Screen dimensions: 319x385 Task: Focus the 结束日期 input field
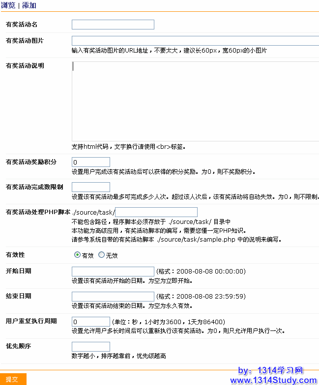click(113, 297)
